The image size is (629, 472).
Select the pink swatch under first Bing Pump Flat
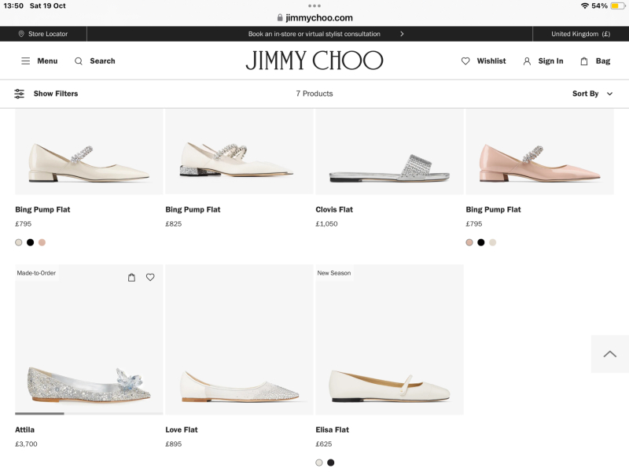point(41,242)
